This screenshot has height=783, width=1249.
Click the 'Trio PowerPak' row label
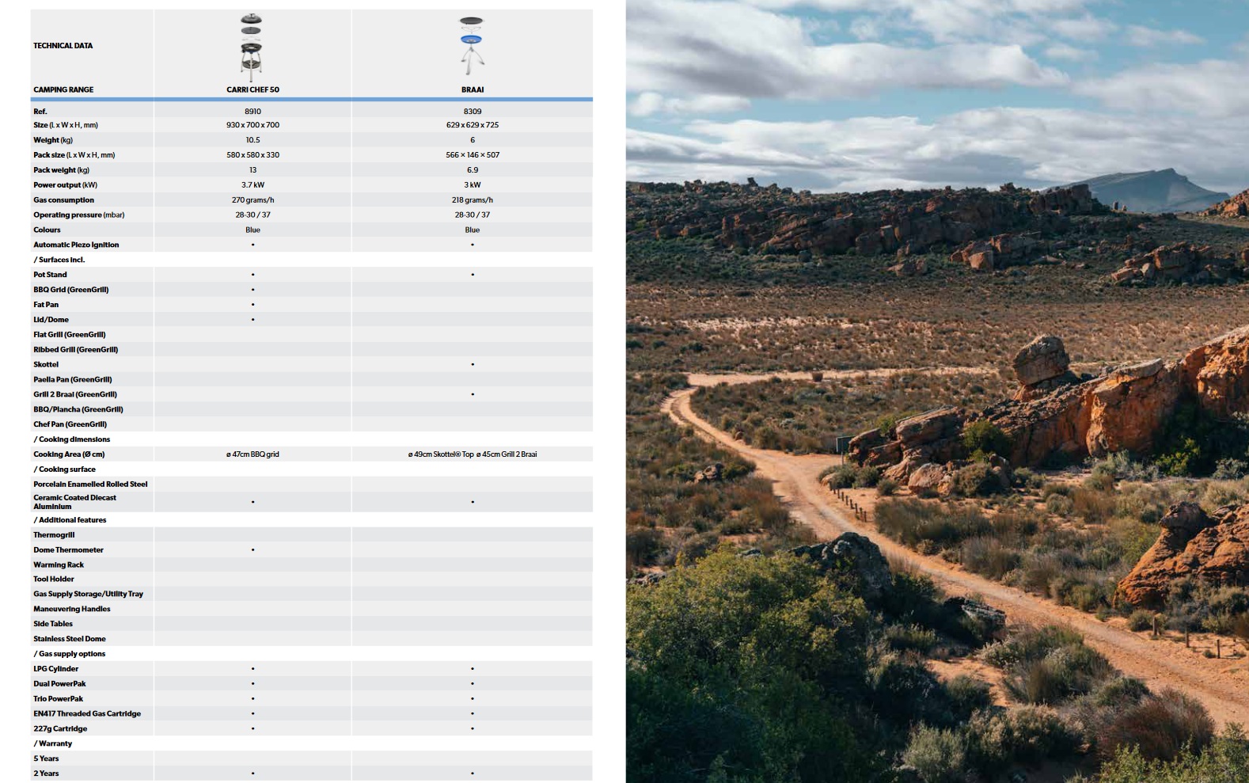click(59, 700)
